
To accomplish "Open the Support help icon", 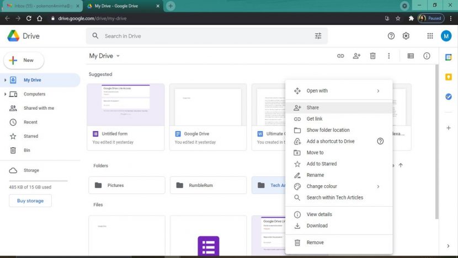I will tap(391, 36).
